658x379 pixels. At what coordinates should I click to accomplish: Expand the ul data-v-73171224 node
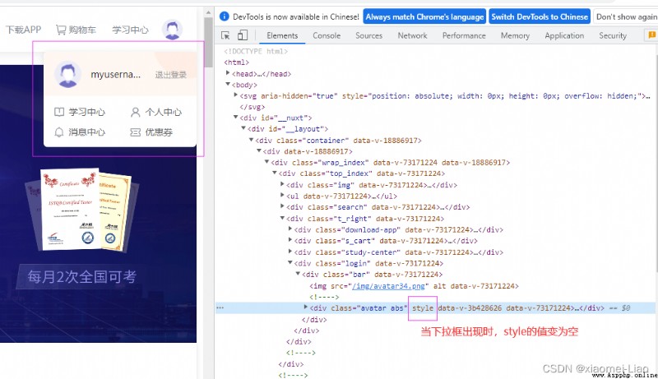[x=282, y=196]
